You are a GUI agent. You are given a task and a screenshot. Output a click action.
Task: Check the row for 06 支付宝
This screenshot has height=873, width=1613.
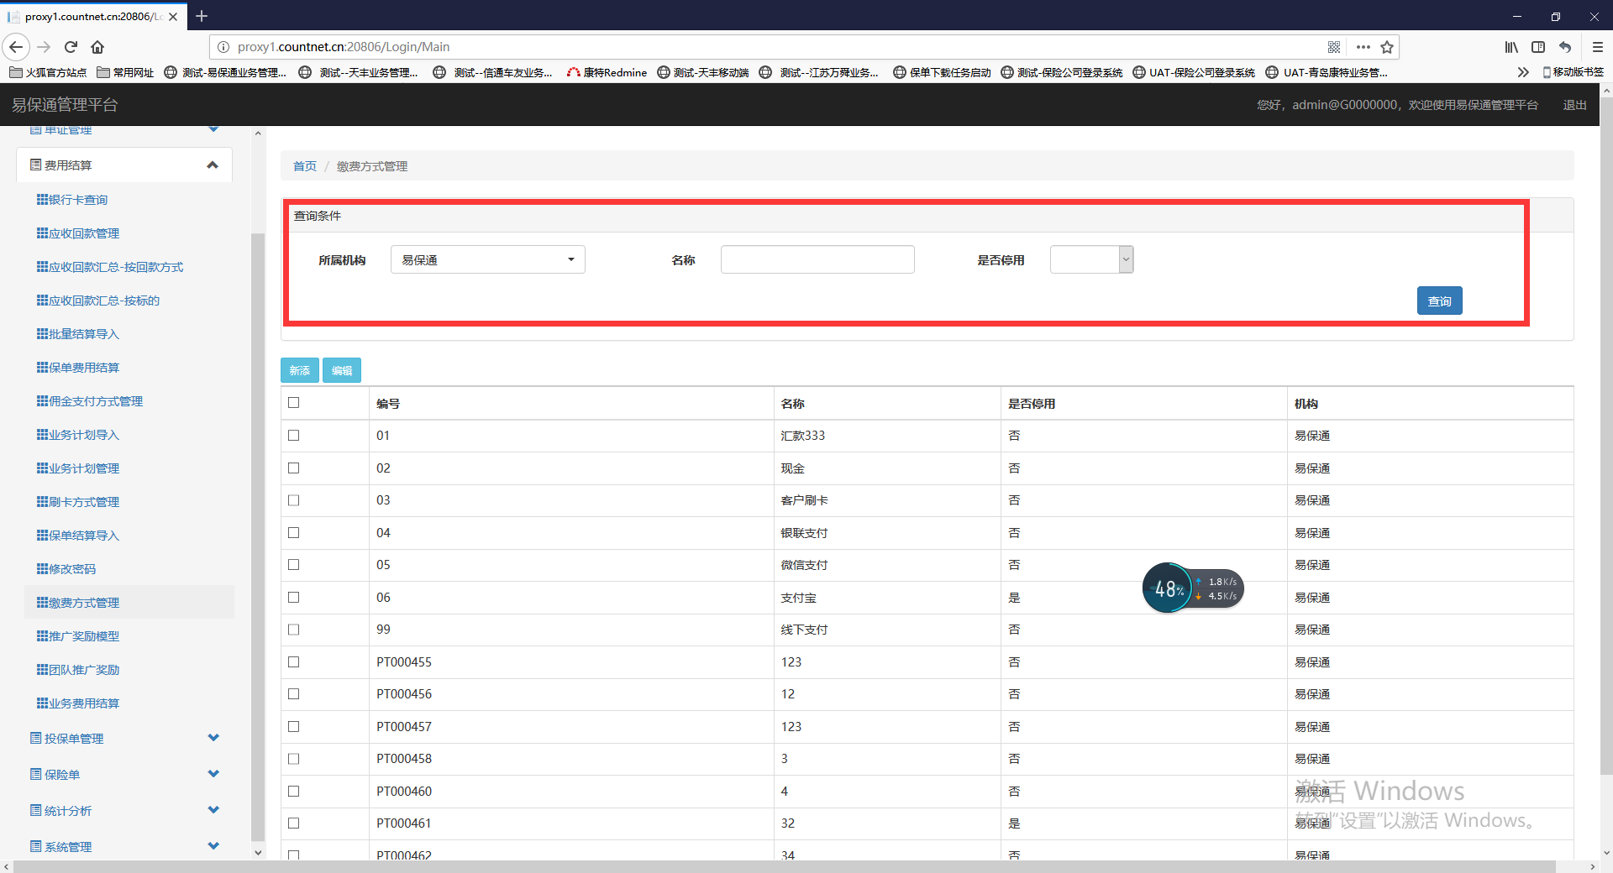(293, 597)
